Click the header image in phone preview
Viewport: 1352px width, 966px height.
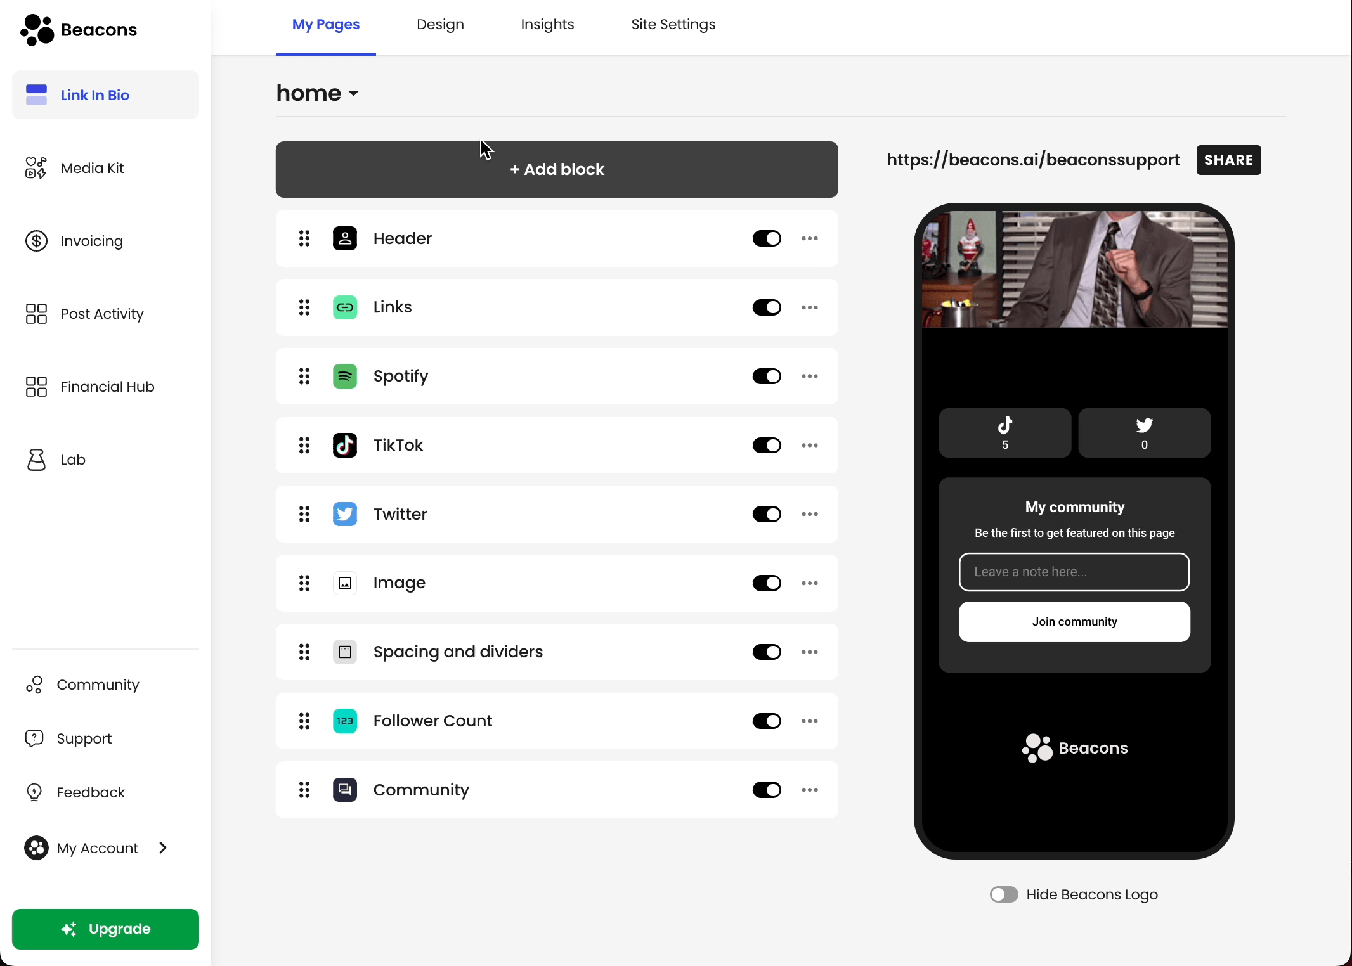coord(1074,269)
